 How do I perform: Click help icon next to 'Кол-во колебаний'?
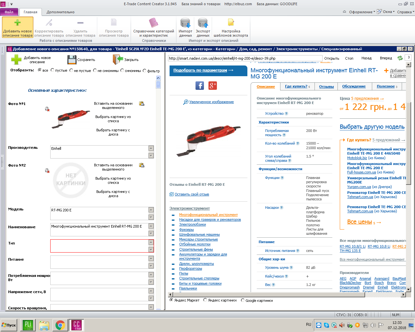pyautogui.click(x=298, y=143)
